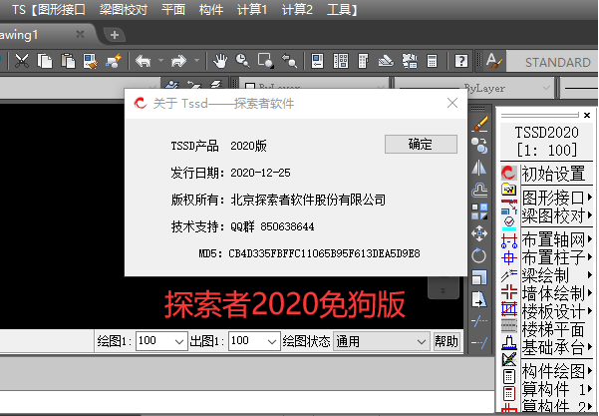
Task: Select the Erase tool in the Modify toolbar
Action: 479,124
